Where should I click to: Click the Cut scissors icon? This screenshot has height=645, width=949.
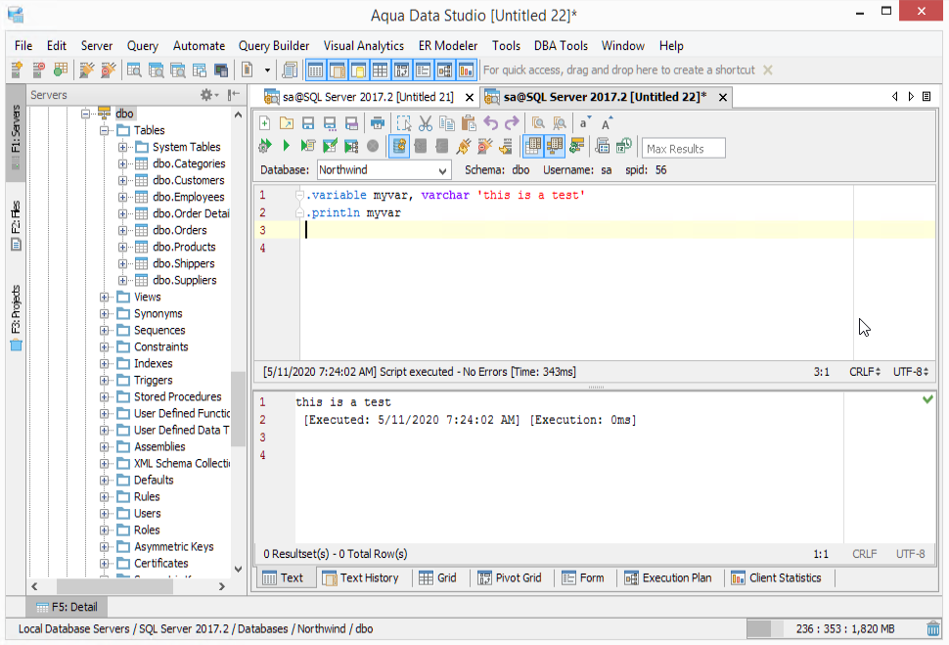point(426,123)
